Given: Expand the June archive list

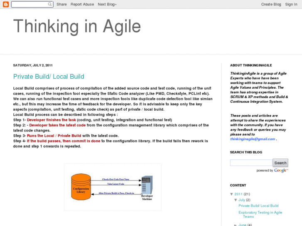Looking at the screenshot, I should click(236, 225).
